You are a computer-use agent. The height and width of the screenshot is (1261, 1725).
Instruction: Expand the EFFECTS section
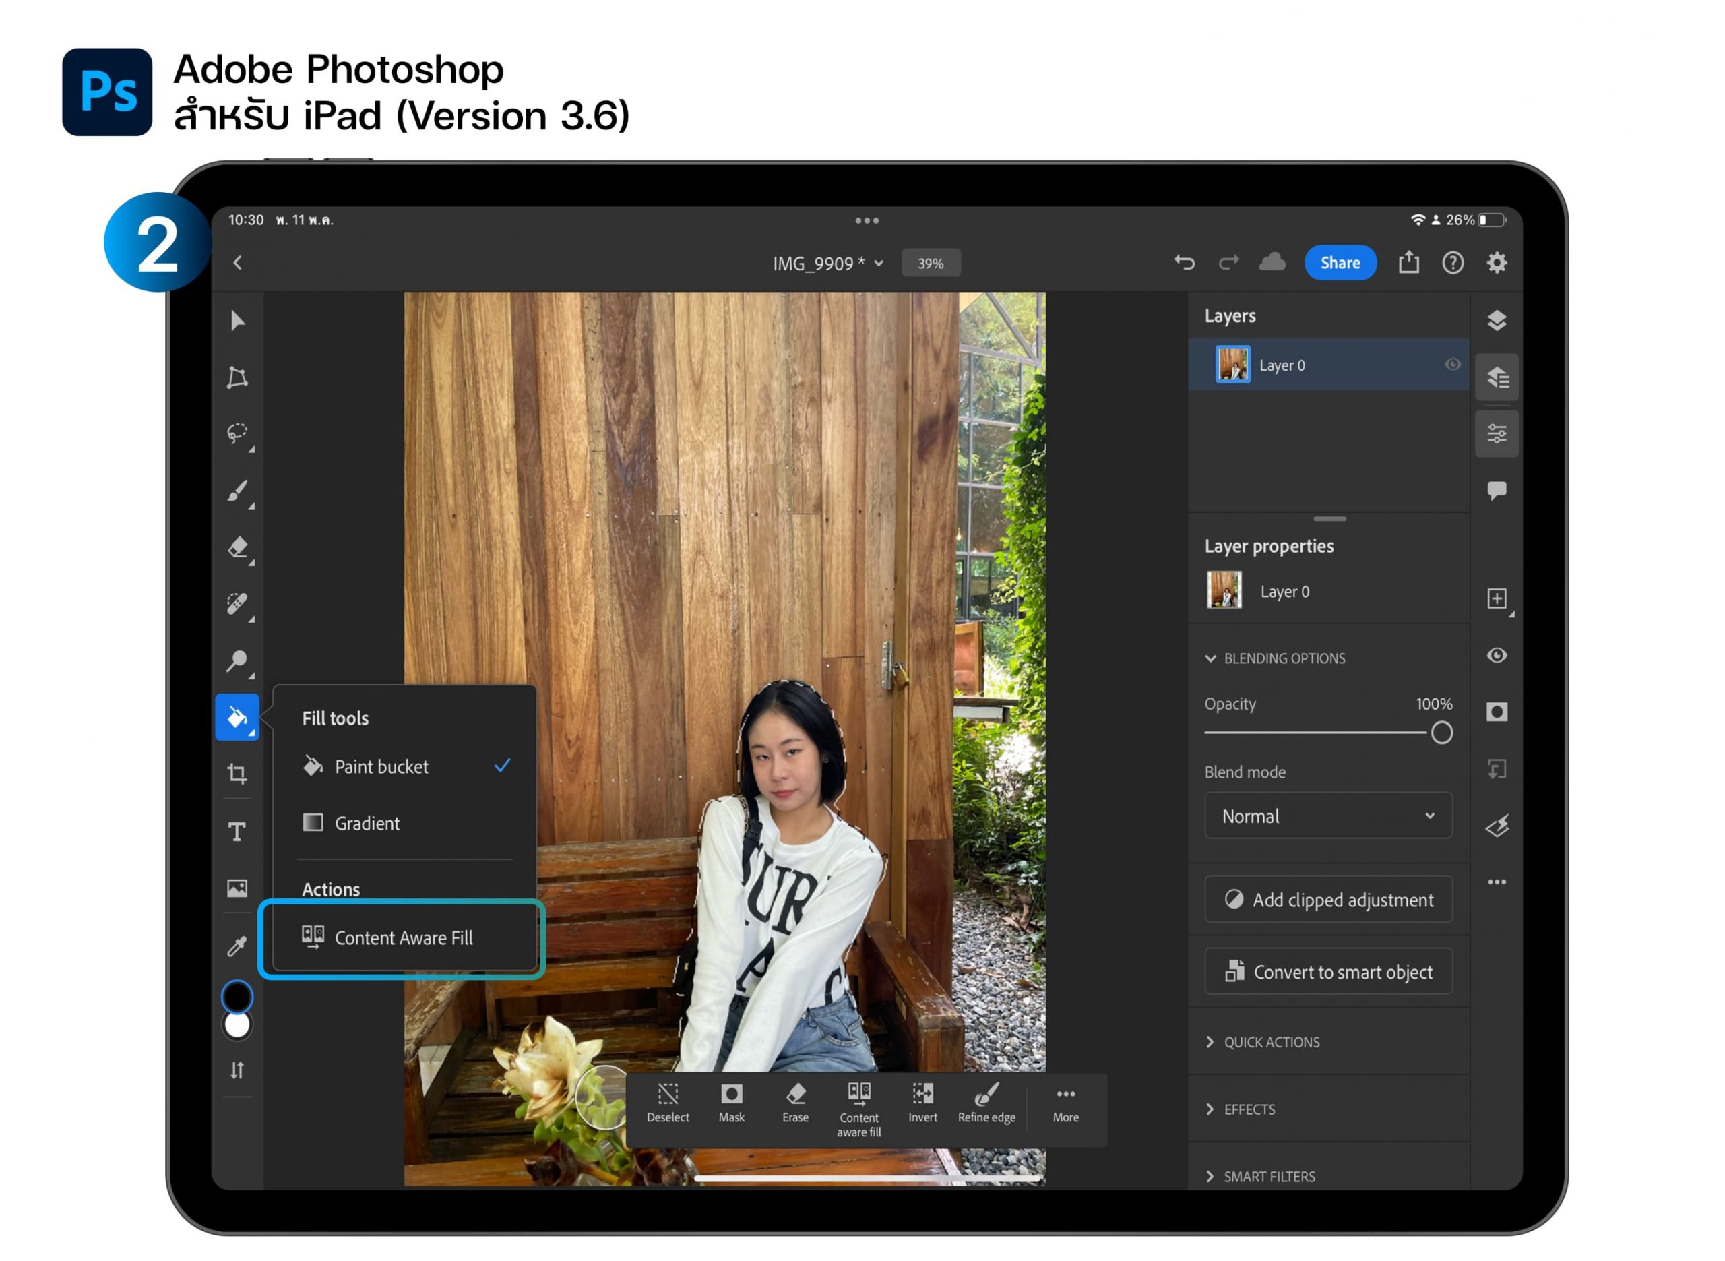click(x=1248, y=1109)
